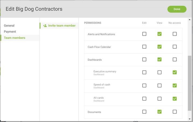Click the add-person icon beside Invite team member

click(x=45, y=26)
